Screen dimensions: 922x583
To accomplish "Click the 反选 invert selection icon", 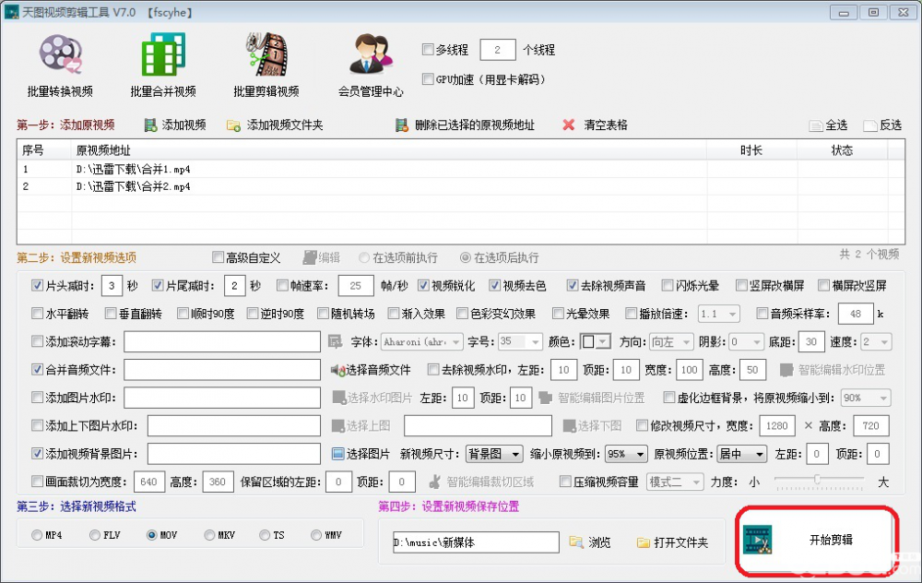I will coord(869,125).
